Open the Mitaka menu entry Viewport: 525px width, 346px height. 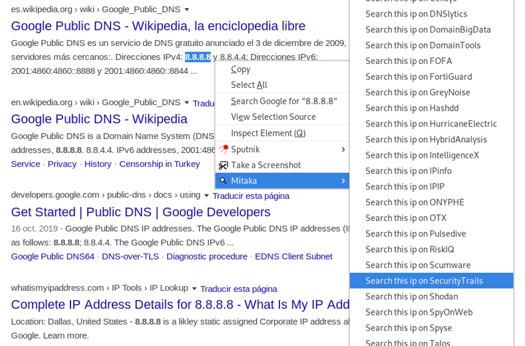point(282,181)
